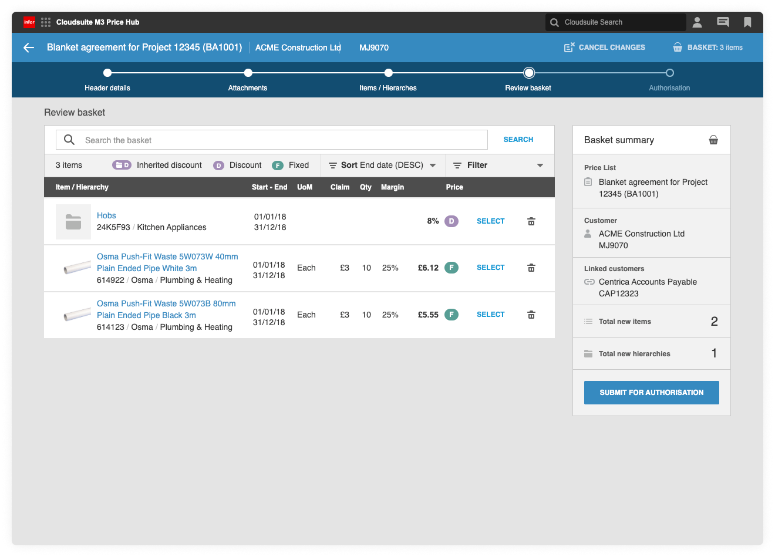Select the Review basket step
The image size is (775, 557).
coord(528,80)
